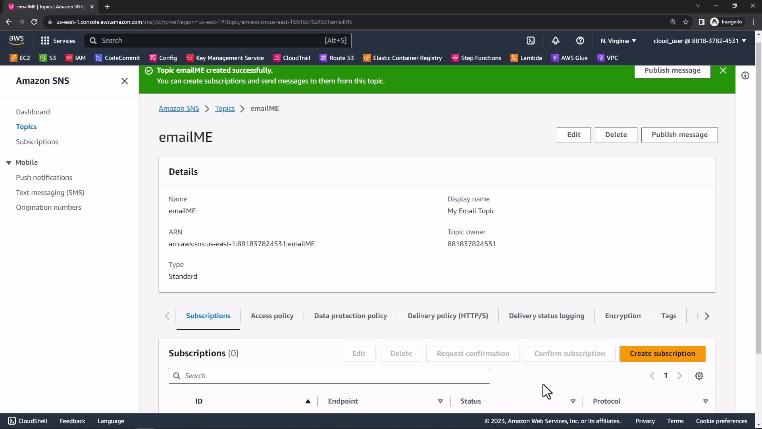762x429 pixels.
Task: Open CloudShell icon in top navigation bar
Action: pyautogui.click(x=531, y=41)
